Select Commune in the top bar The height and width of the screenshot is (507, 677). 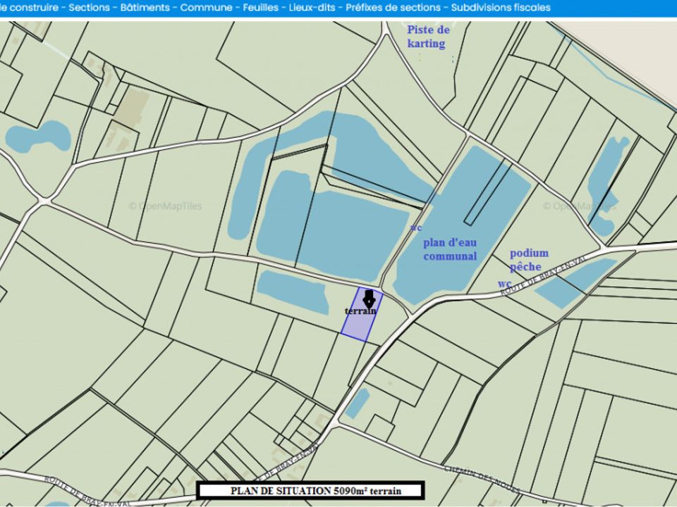tap(207, 7)
